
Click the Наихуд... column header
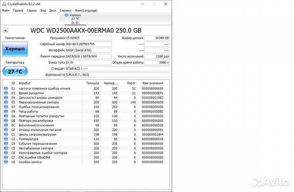point(110,83)
